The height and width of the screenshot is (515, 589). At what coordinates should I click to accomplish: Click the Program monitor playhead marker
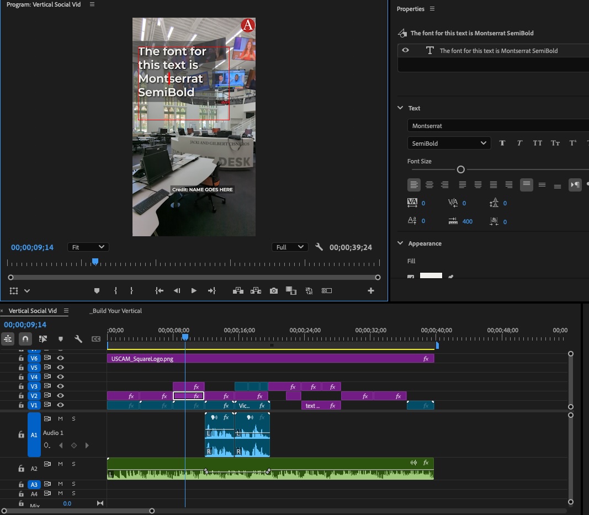pos(95,262)
